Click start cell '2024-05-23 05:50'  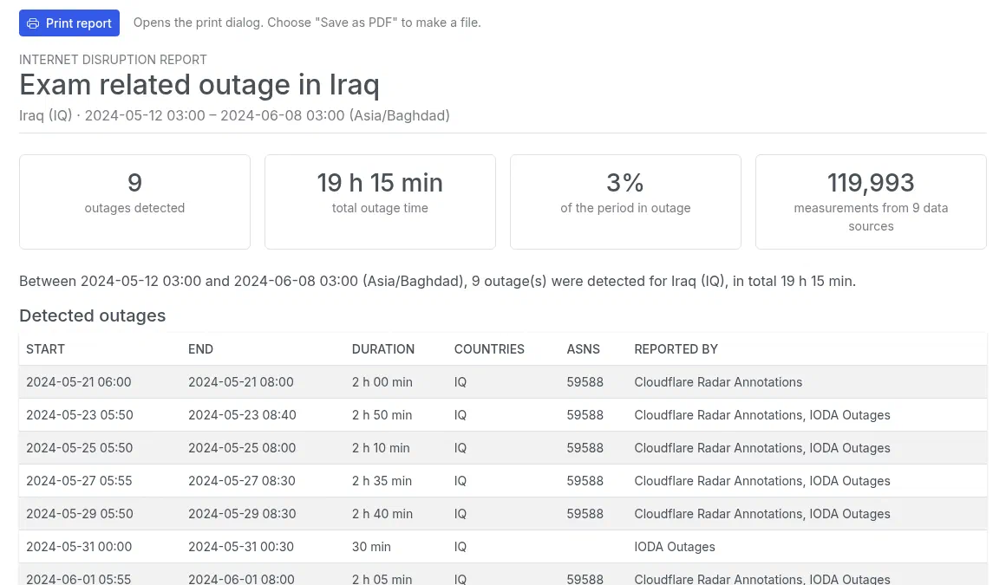coord(80,415)
